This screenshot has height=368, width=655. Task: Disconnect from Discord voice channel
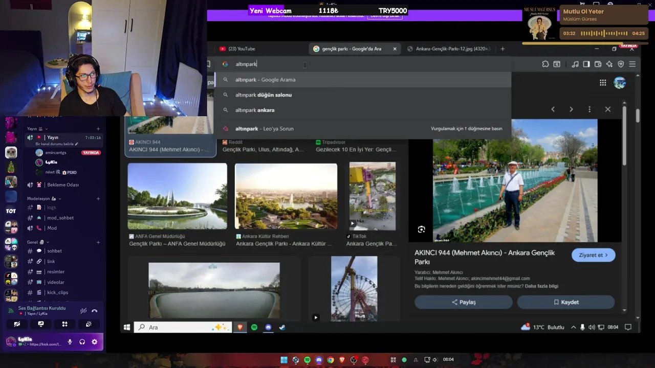click(94, 310)
